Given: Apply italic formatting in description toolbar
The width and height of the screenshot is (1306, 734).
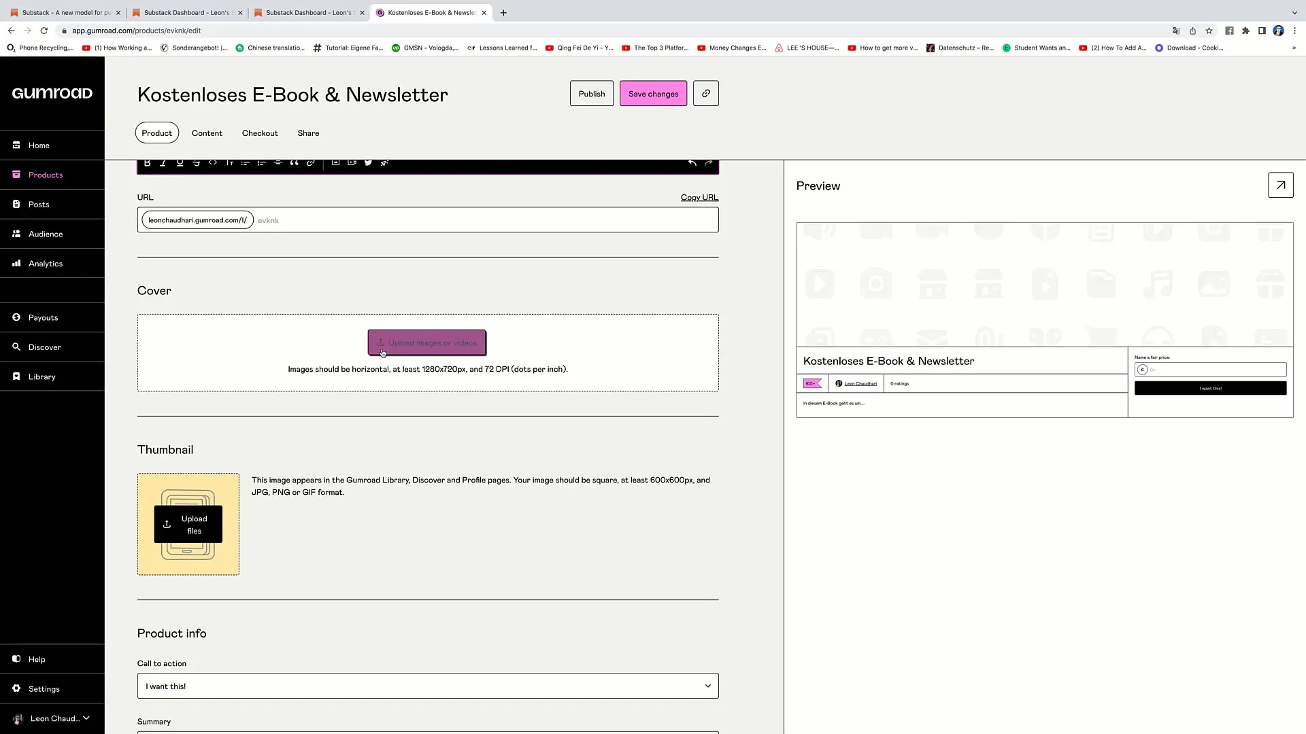Looking at the screenshot, I should pos(163,162).
